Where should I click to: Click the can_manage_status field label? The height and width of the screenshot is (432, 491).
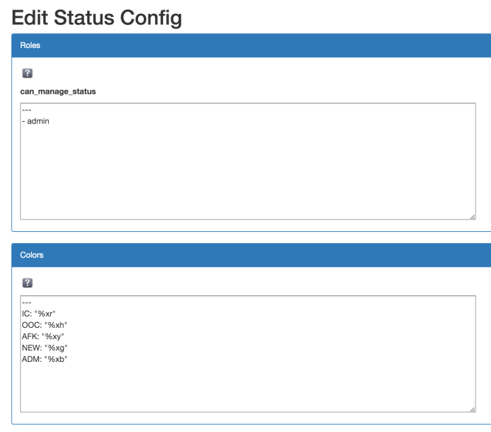tap(58, 92)
